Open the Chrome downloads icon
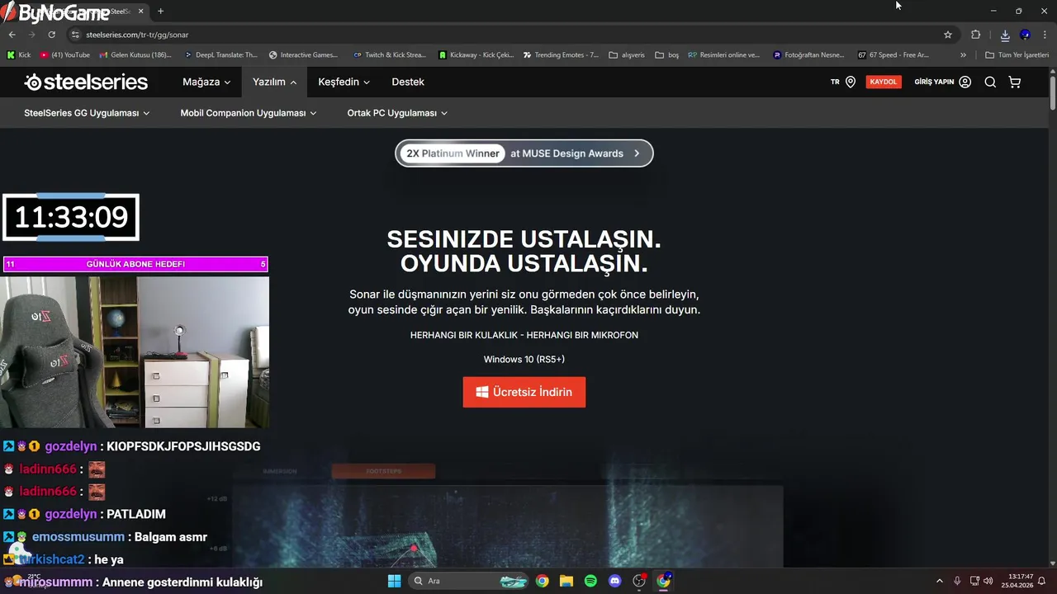Screen dimensions: 1057x594 point(1005,35)
